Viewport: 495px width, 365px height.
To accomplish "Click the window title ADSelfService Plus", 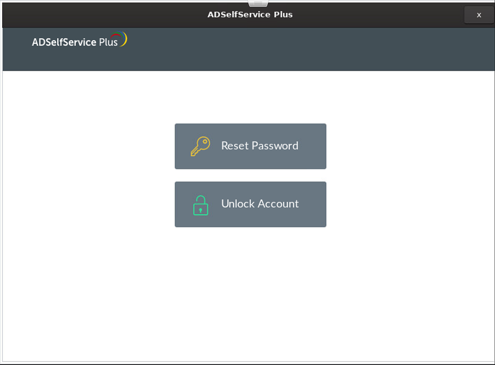I will pyautogui.click(x=250, y=14).
